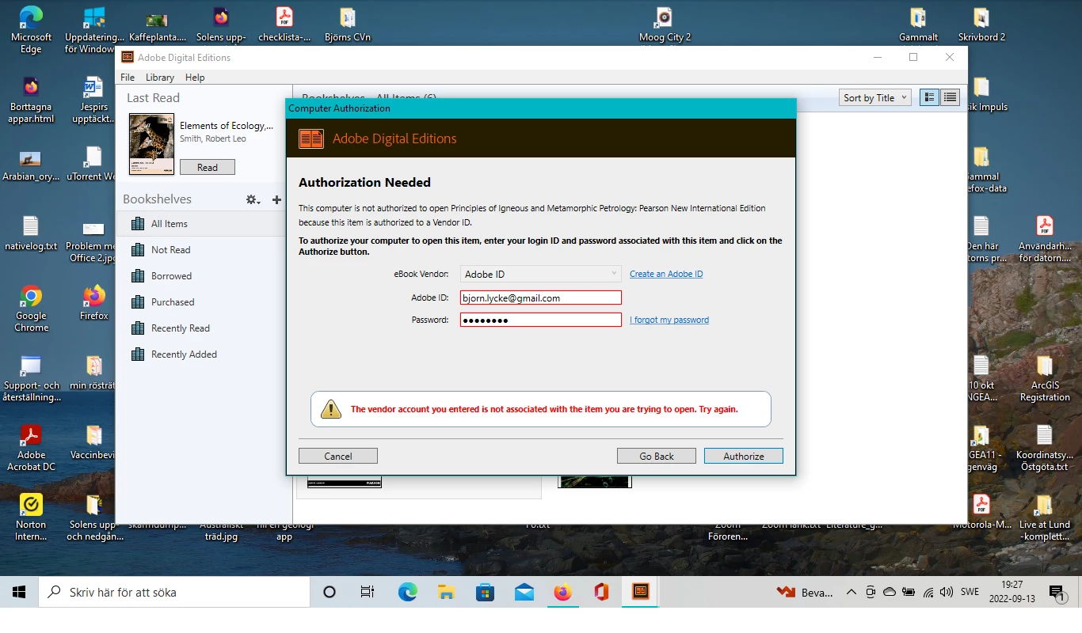Select the All Items bookshelf

pyautogui.click(x=201, y=224)
